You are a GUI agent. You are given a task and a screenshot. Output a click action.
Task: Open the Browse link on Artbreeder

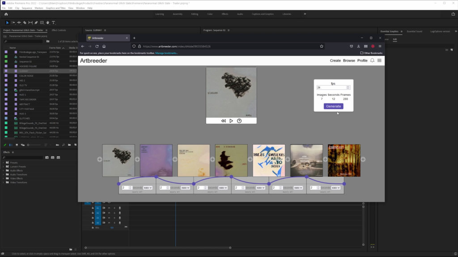point(349,61)
